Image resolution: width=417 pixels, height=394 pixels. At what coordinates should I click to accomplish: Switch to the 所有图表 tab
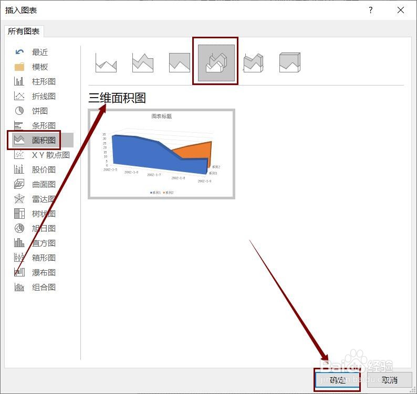click(x=24, y=31)
